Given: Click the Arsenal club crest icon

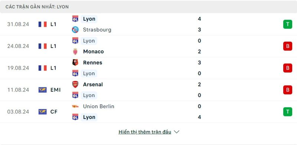Looking at the screenshot, I should 75,84.
